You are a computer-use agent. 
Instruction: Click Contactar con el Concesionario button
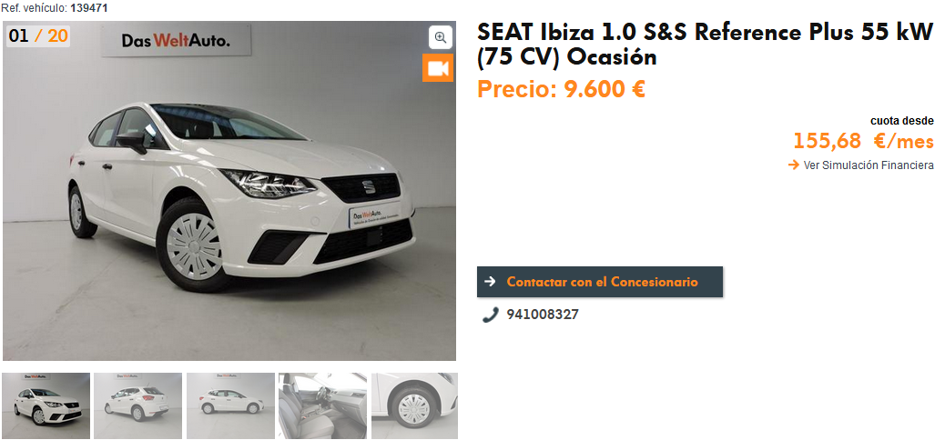tap(600, 282)
